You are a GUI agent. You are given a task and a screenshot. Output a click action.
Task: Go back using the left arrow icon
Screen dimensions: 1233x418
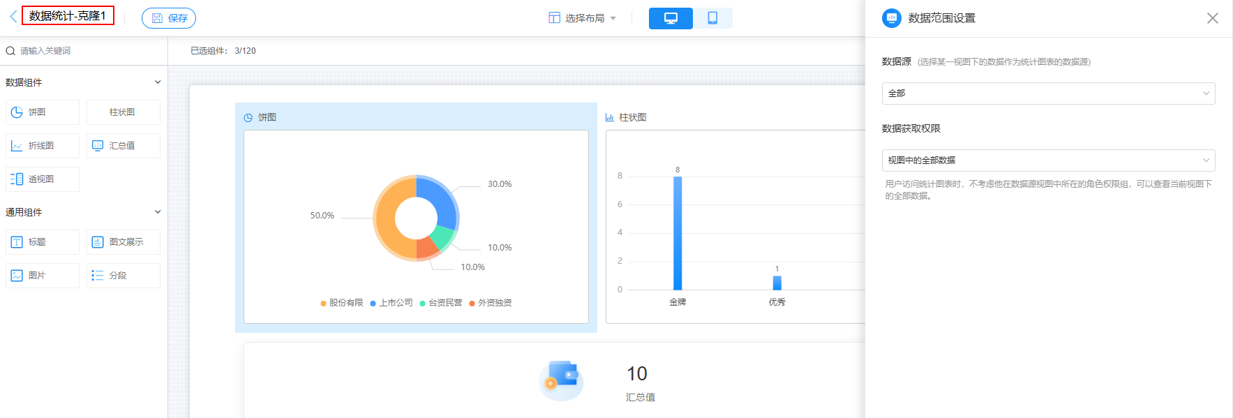(13, 17)
